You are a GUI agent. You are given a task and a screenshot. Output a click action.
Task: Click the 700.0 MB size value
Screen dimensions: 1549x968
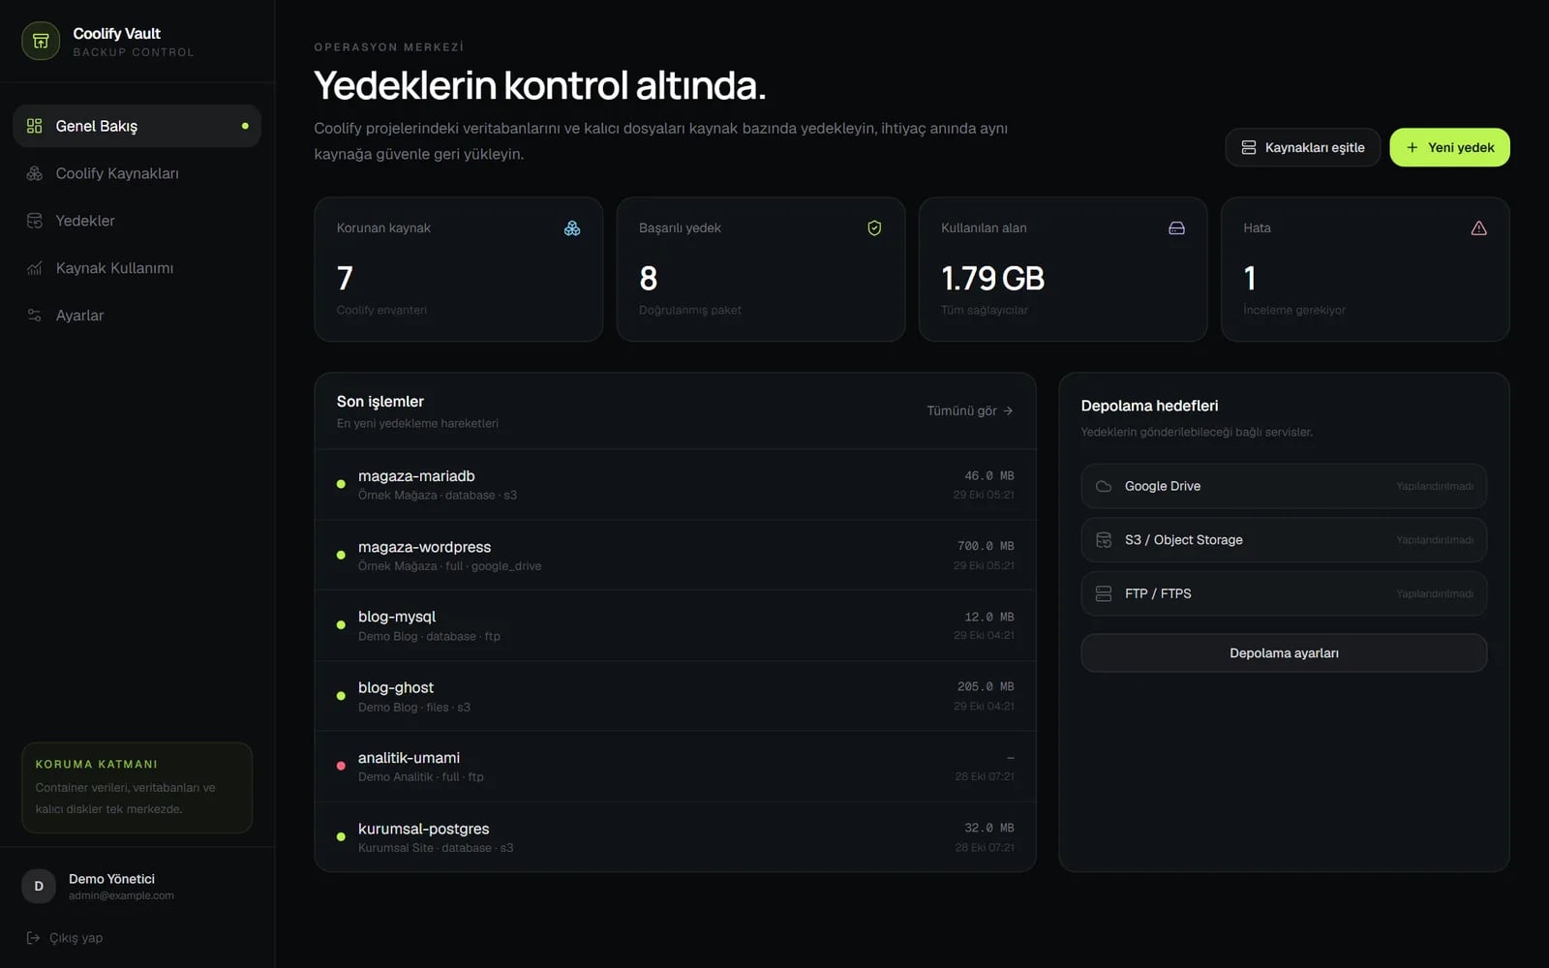click(x=986, y=546)
